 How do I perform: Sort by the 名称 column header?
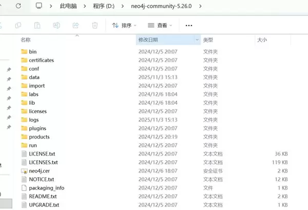click(26, 40)
